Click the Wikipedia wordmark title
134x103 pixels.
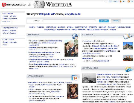59,4
